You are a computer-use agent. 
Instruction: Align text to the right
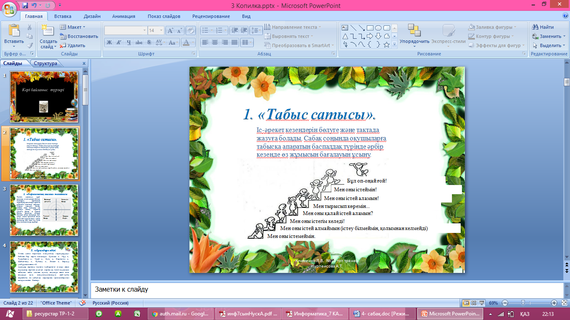coord(224,42)
